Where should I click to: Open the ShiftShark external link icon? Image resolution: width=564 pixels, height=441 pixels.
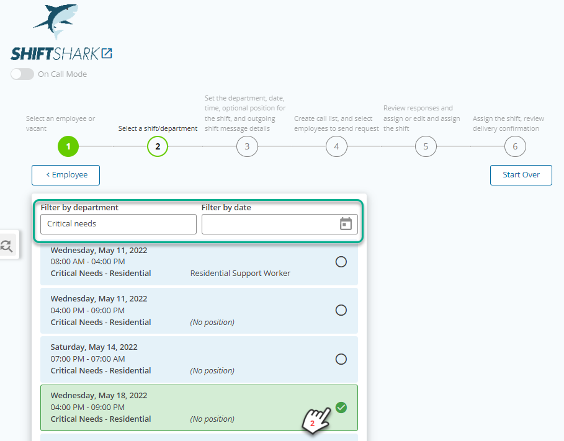107,53
